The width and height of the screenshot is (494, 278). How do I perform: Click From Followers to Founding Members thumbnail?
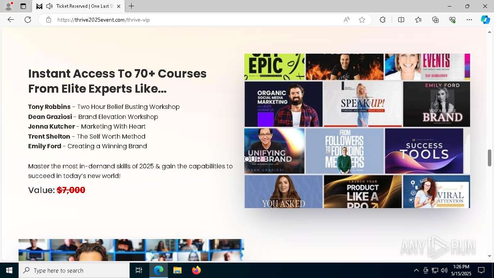click(345, 151)
